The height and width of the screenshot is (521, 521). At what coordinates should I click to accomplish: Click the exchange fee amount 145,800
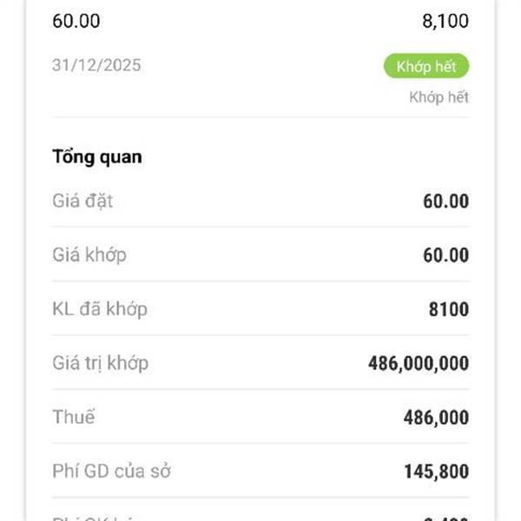pos(436,472)
